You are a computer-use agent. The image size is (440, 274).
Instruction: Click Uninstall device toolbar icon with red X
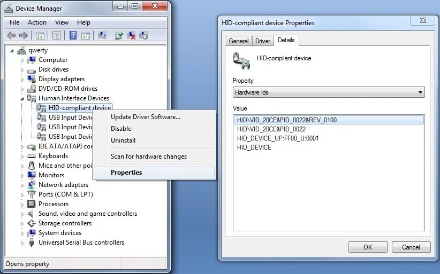click(131, 36)
